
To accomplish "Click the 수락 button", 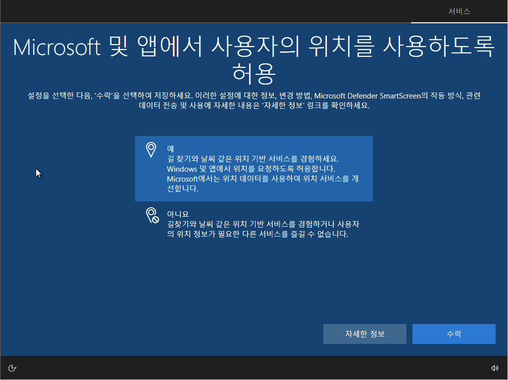I will tap(454, 333).
